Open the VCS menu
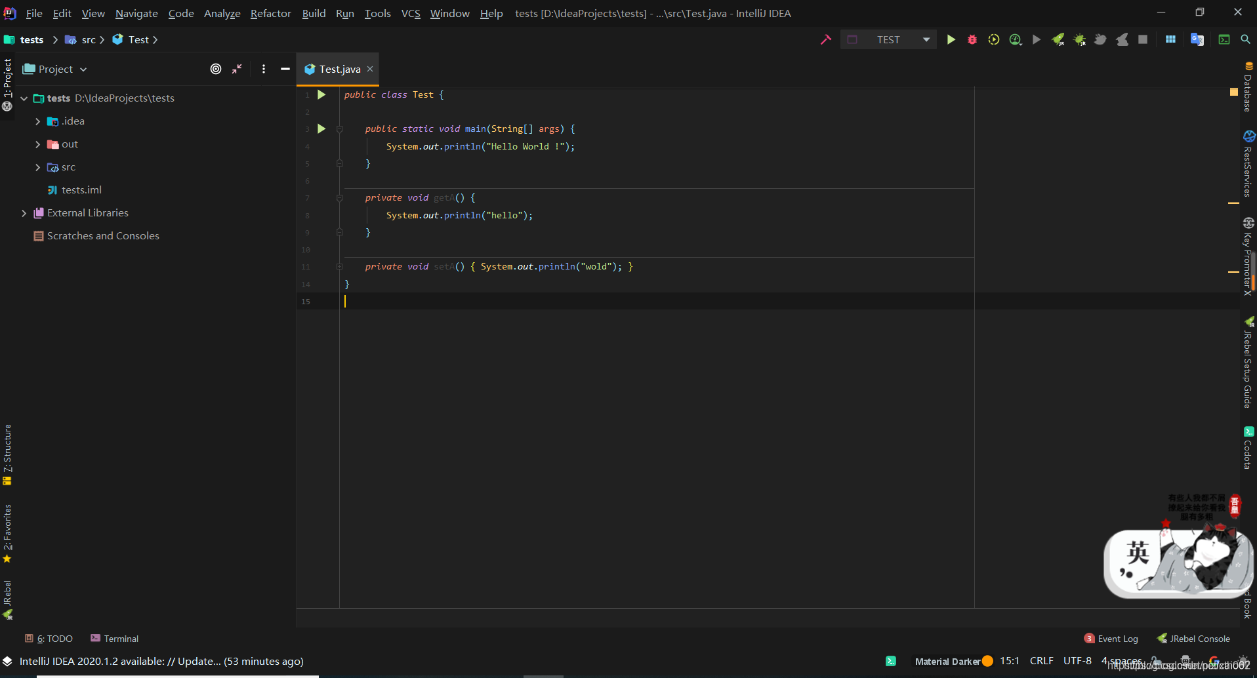 (411, 13)
